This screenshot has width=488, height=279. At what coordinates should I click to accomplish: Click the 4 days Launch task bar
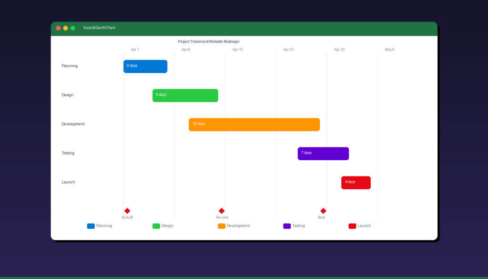coord(356,182)
